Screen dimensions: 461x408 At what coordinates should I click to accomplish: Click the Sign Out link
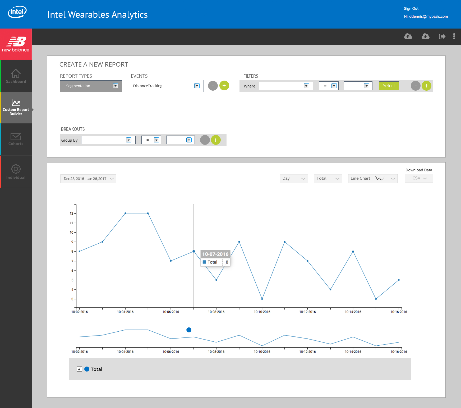pyautogui.click(x=411, y=8)
